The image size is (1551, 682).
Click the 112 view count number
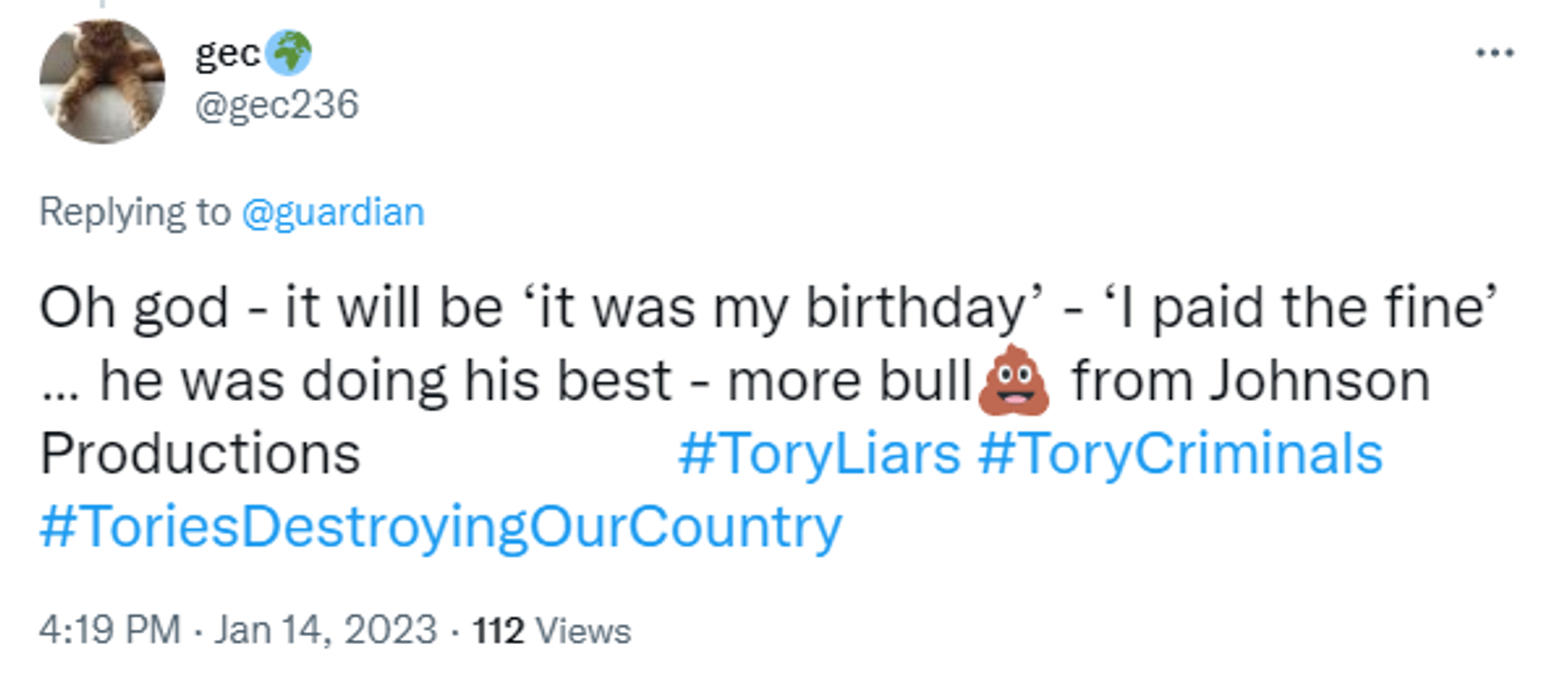[498, 631]
